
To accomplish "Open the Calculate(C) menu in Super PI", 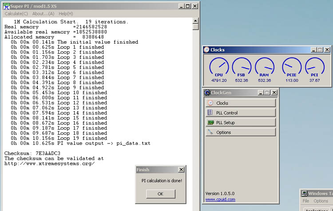I will [16, 14].
